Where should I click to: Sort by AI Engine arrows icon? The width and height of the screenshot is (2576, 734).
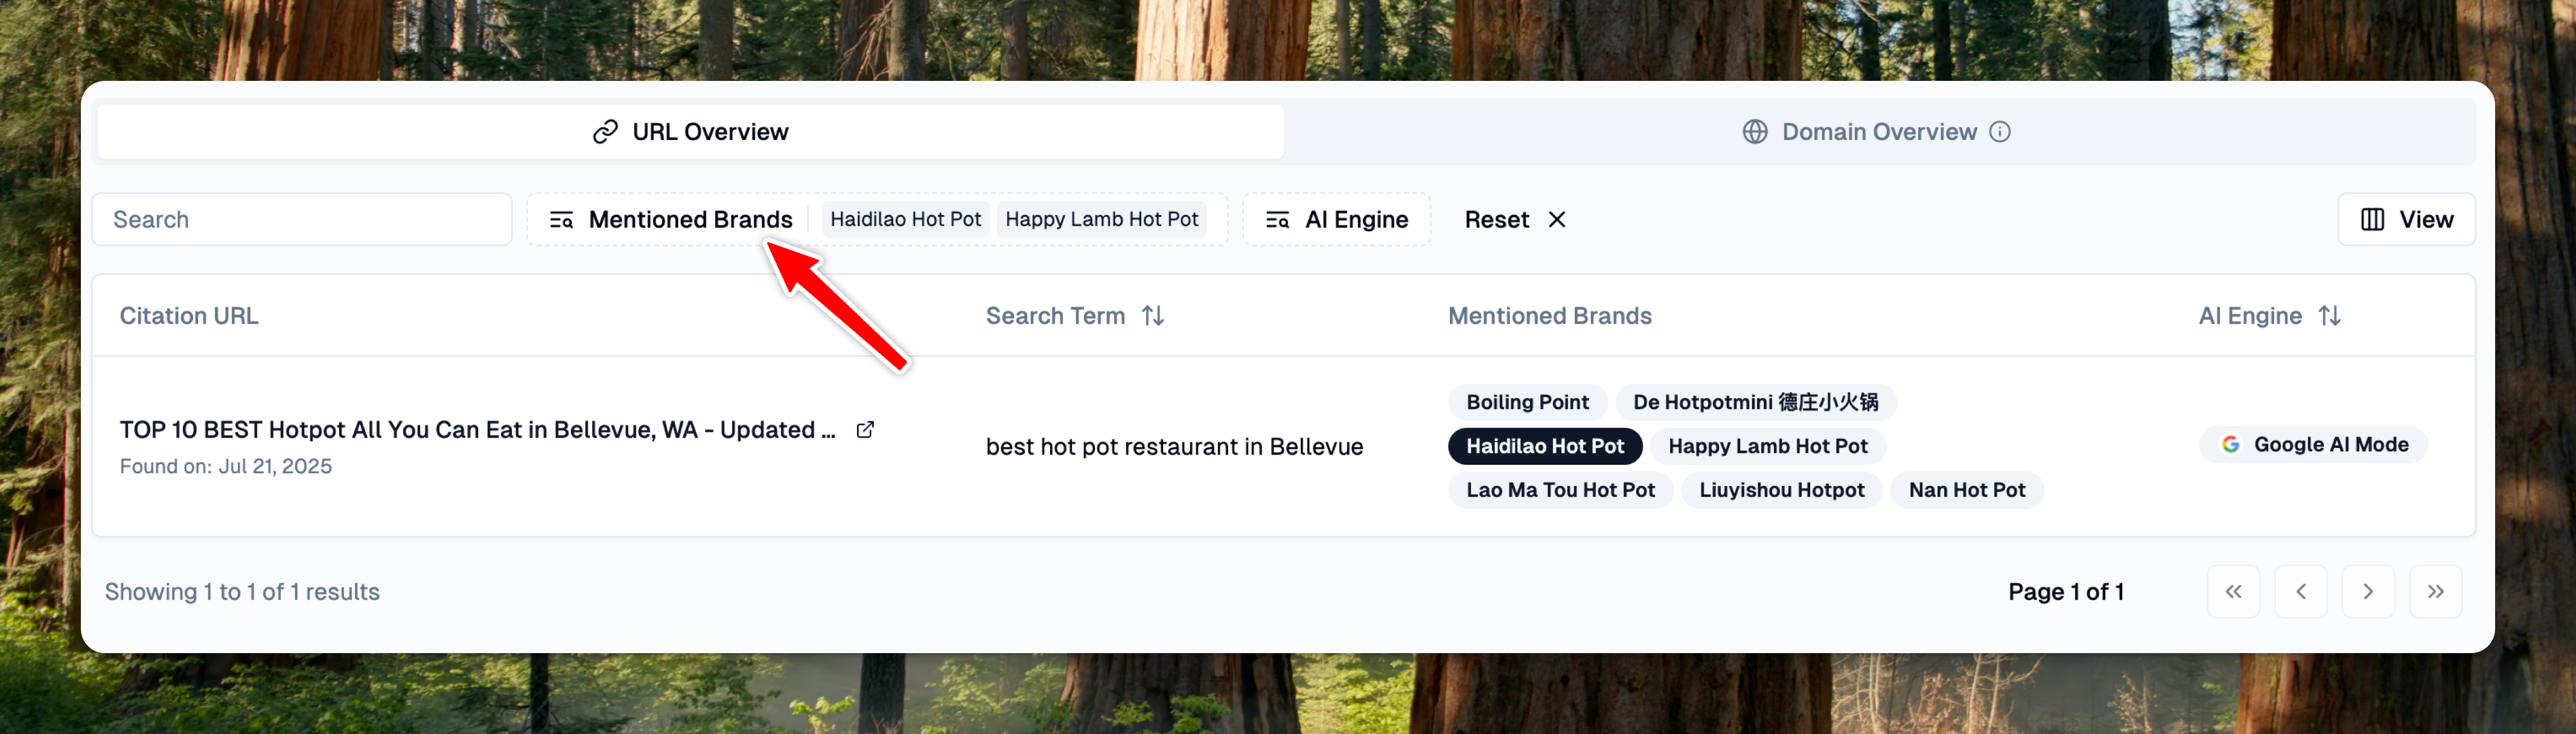[2329, 316]
